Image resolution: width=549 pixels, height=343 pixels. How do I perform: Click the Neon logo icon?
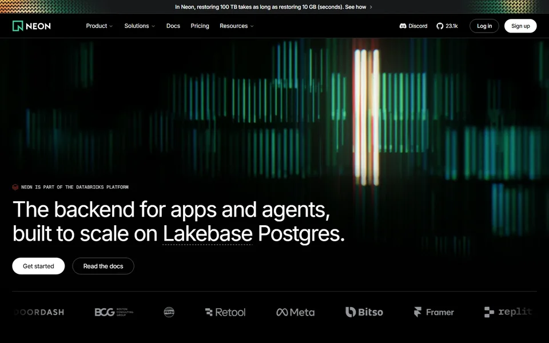[18, 26]
